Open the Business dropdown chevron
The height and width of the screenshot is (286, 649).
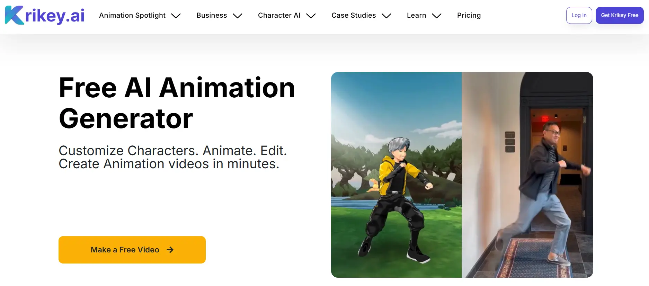(237, 16)
